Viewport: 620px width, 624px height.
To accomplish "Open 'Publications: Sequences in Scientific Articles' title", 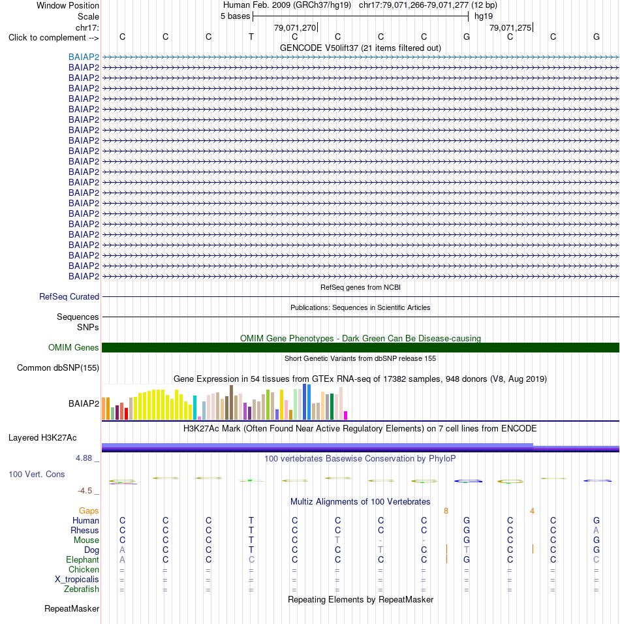I will click(360, 307).
